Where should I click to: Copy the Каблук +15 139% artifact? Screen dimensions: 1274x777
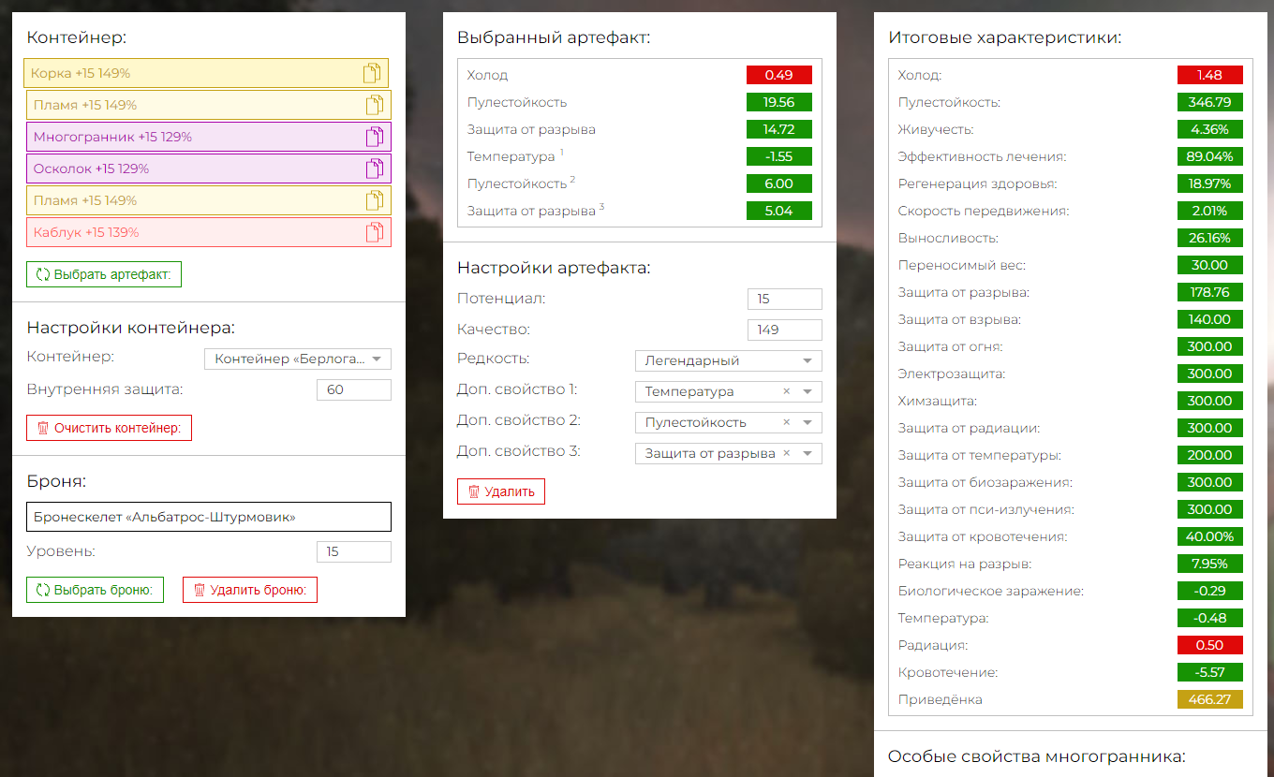point(375,232)
